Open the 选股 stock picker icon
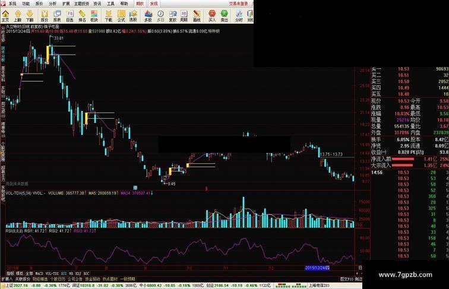Image resolution: width=449 pixels, height=289 pixels. pyautogui.click(x=133, y=16)
